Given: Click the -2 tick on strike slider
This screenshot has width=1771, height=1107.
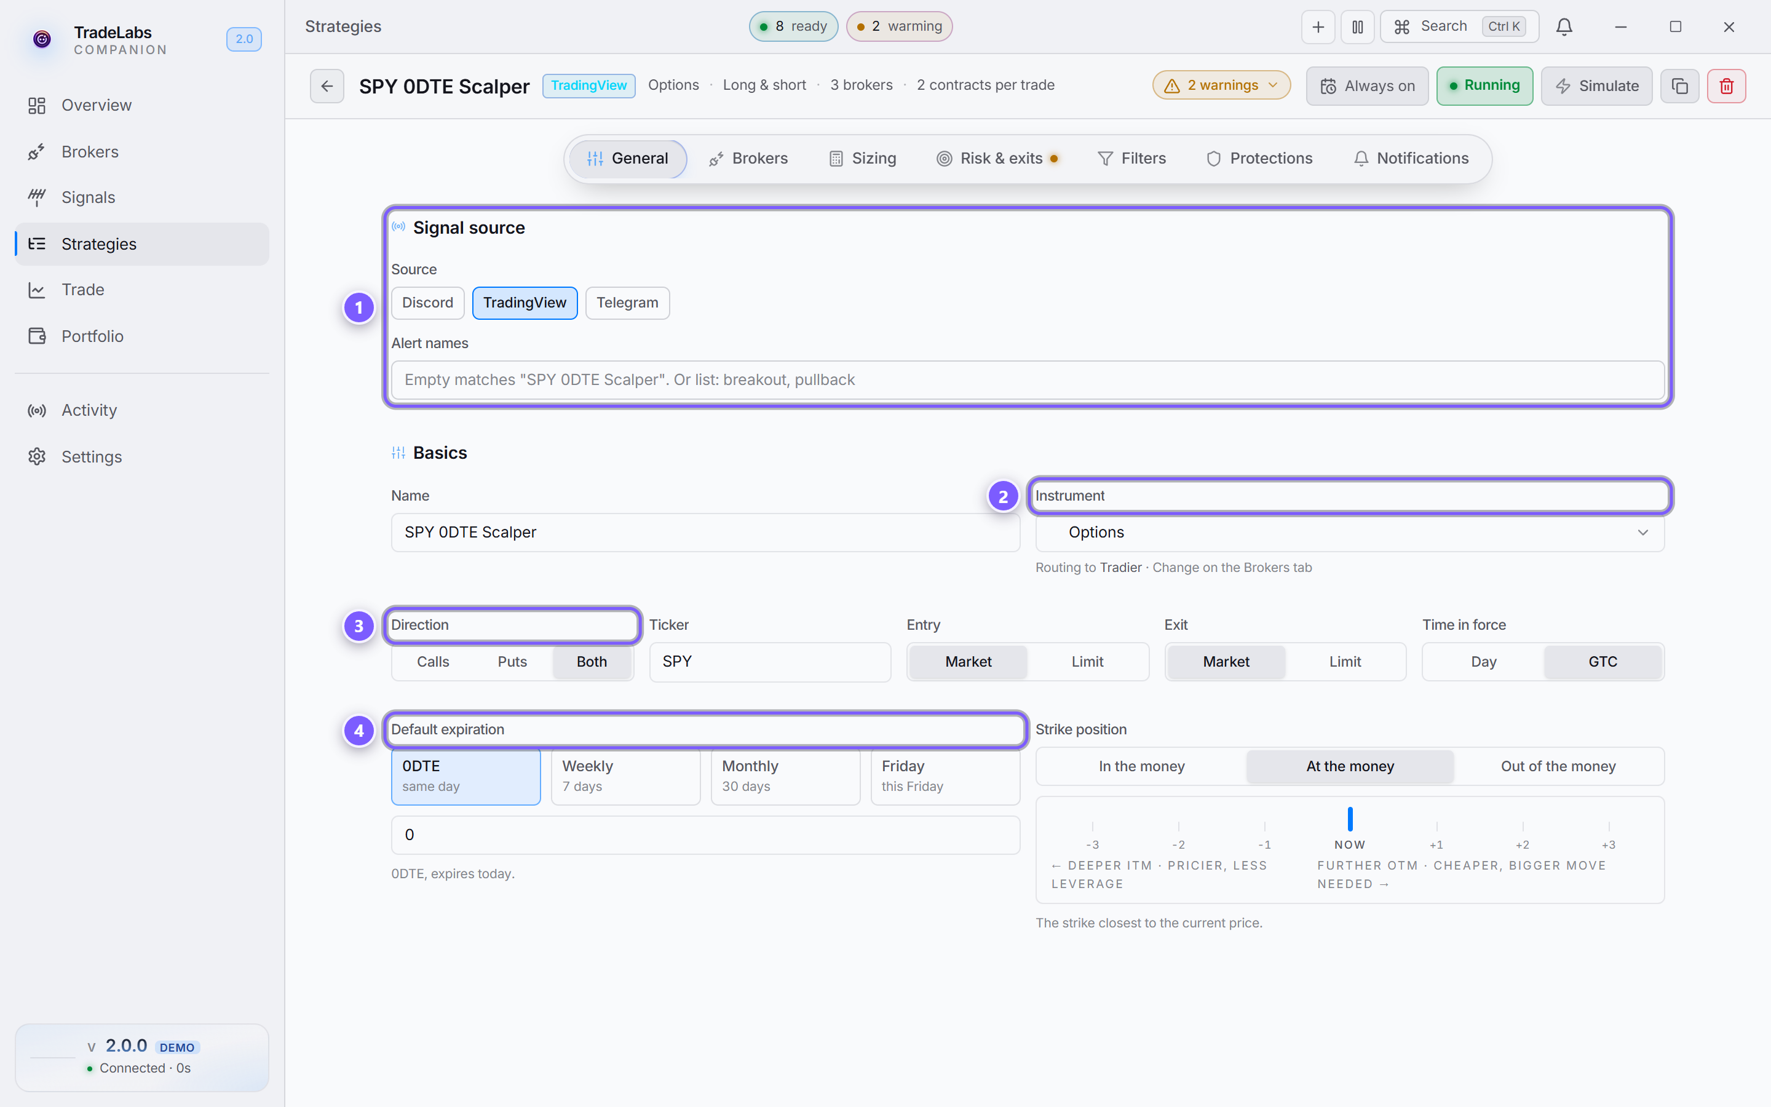Looking at the screenshot, I should (1178, 834).
